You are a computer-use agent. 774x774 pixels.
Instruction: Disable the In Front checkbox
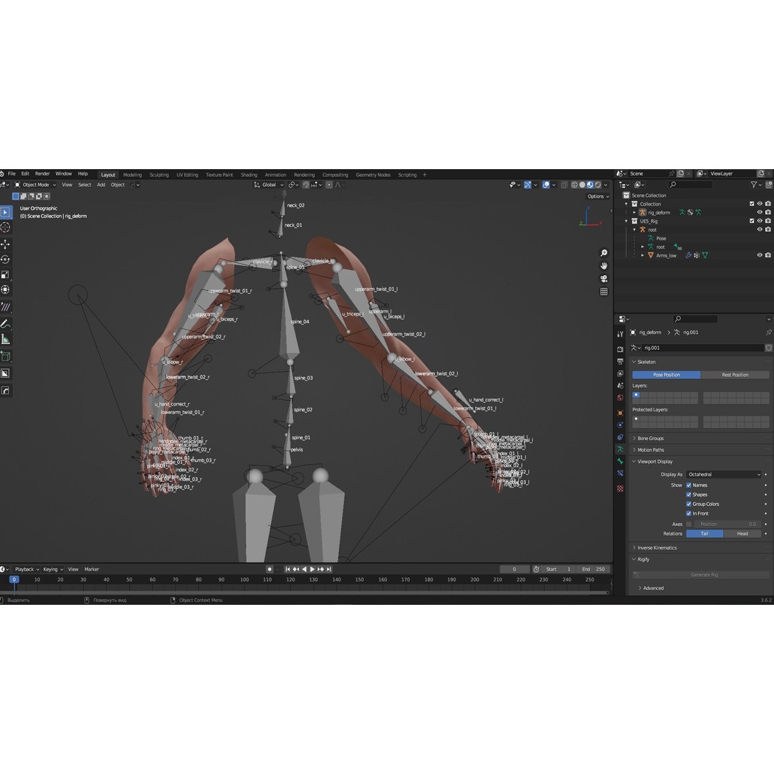pos(690,513)
